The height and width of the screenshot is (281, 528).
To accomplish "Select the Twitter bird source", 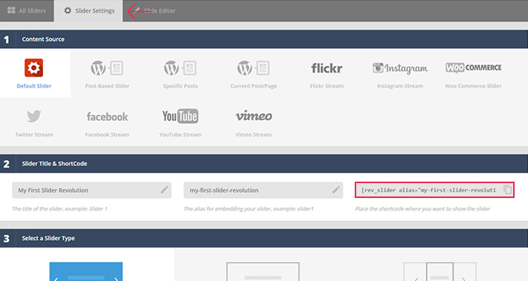I will tap(33, 116).
